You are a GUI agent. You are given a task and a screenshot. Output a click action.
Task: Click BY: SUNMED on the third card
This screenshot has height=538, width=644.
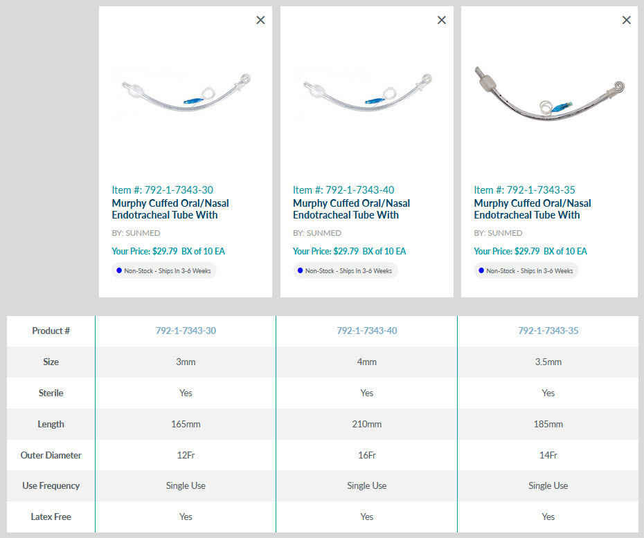498,233
